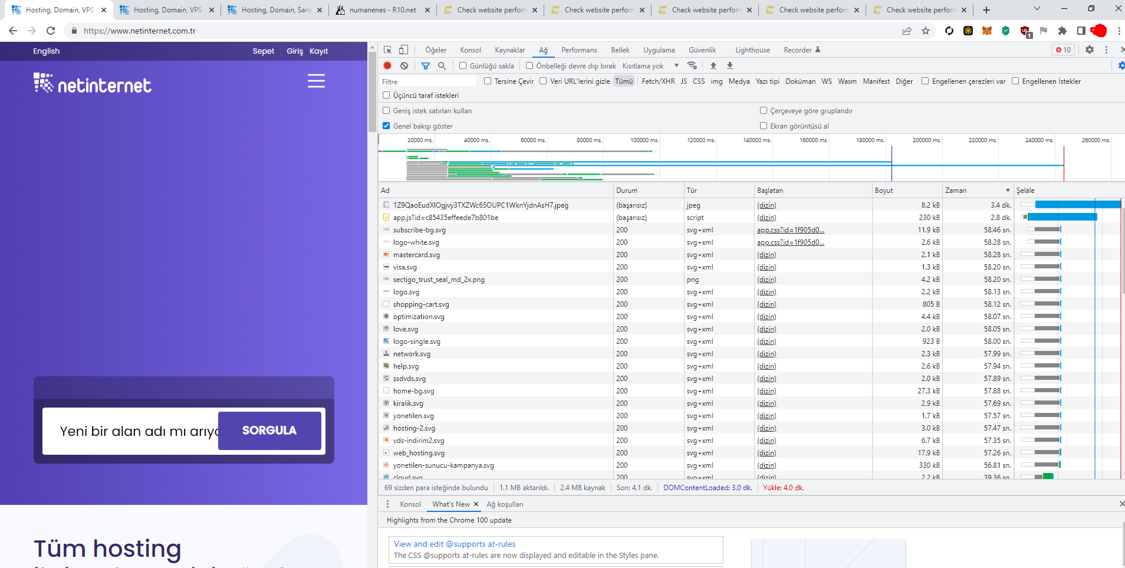Check 'Engellenen çerezleri var' option

[x=925, y=81]
